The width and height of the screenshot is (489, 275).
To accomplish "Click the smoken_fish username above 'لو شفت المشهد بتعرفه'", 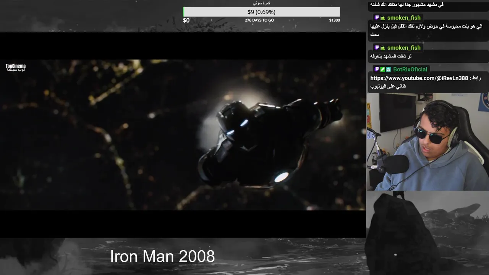I will [x=404, y=48].
